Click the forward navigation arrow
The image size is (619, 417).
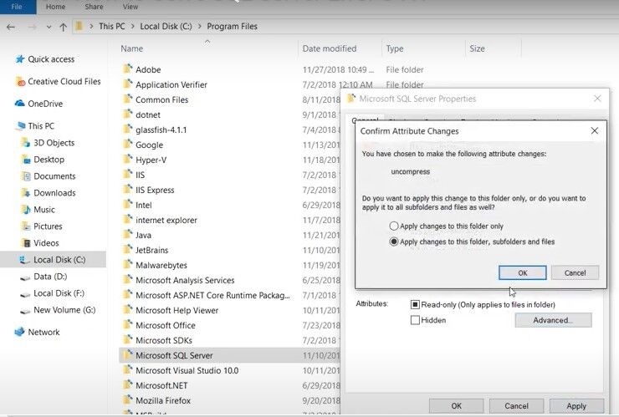[x=32, y=27]
